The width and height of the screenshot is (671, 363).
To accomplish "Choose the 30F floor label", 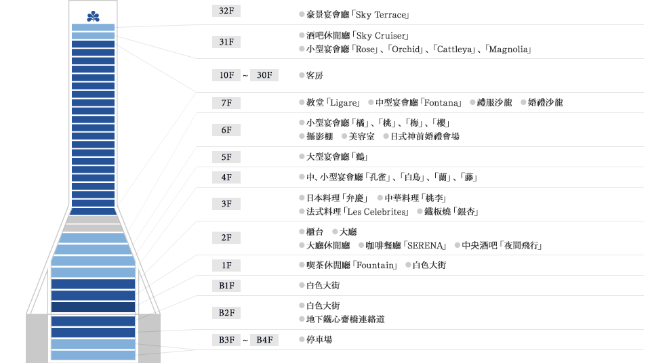I will [x=264, y=75].
